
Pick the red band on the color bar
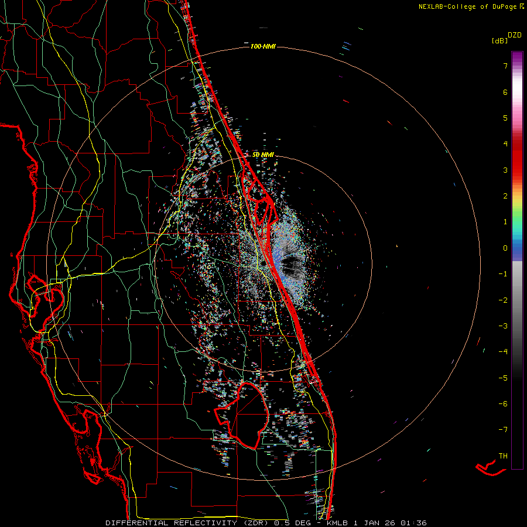[x=517, y=162]
